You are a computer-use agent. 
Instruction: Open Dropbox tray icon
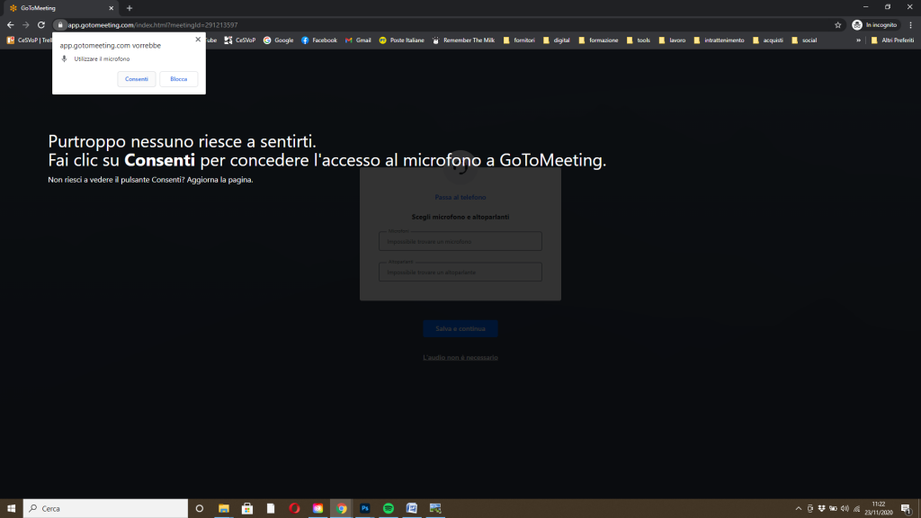tap(821, 509)
